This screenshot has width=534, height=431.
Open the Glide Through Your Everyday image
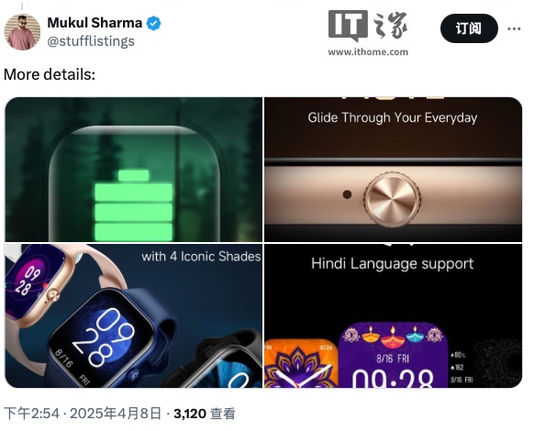click(x=393, y=170)
